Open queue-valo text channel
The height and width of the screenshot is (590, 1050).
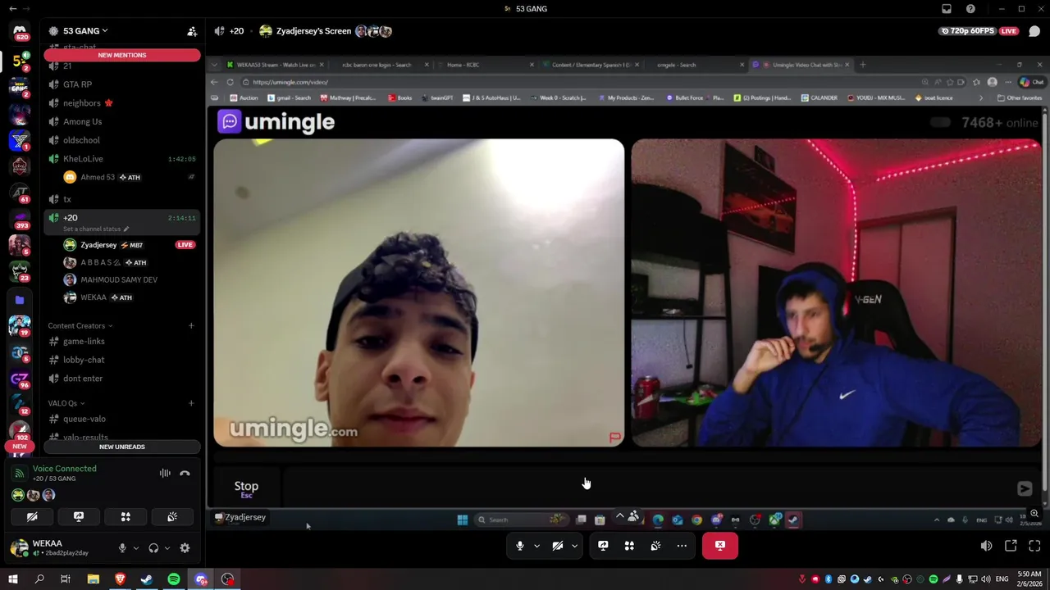tap(122, 419)
